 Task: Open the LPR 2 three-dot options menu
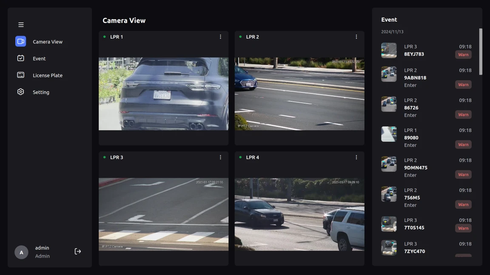[356, 37]
